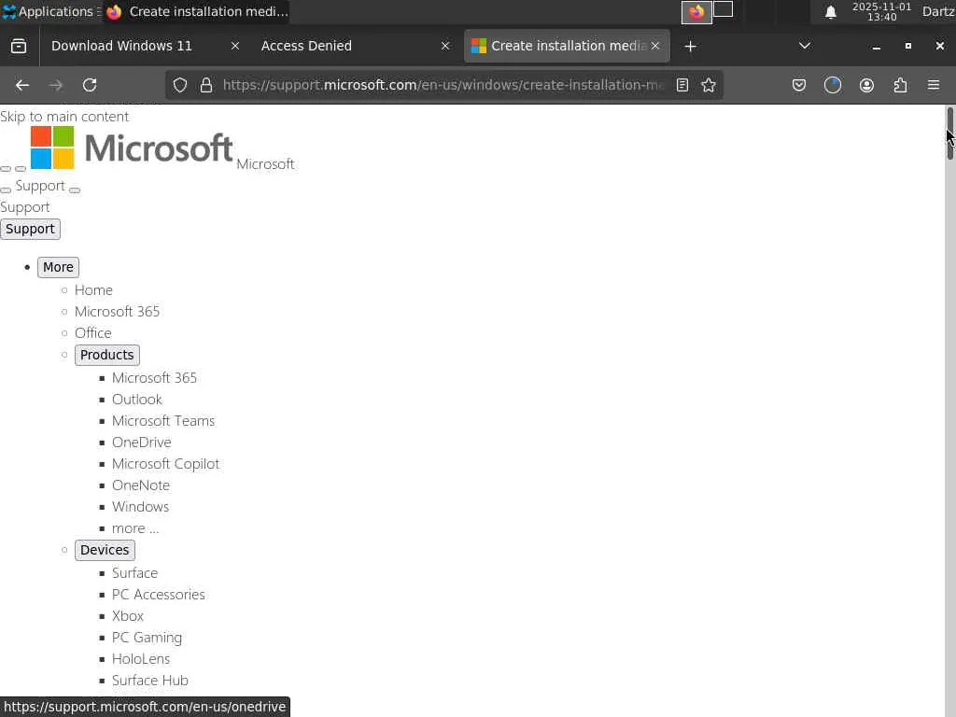Expand the list all tabs chevron
The width and height of the screenshot is (956, 717).
[805, 47]
